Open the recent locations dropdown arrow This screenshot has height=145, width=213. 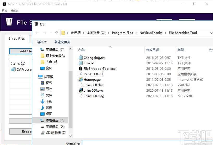[51, 33]
